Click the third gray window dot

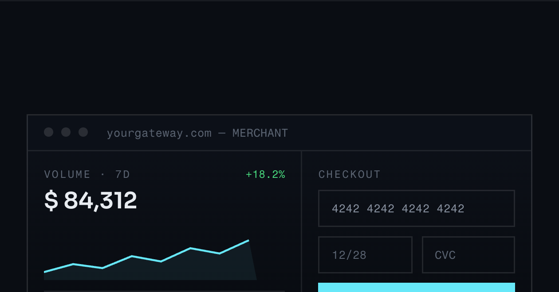pos(83,132)
